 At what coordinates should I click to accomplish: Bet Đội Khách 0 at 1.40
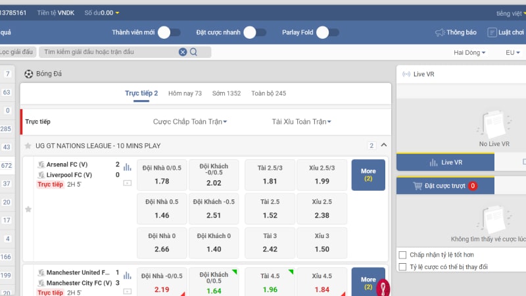tap(214, 243)
